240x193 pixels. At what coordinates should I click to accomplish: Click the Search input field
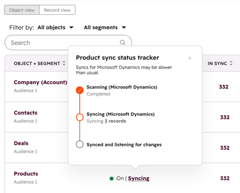point(68,43)
